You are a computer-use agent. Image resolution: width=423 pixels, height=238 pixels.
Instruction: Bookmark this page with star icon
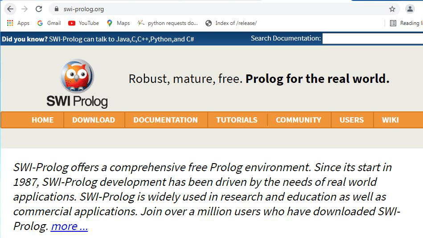coord(392,9)
